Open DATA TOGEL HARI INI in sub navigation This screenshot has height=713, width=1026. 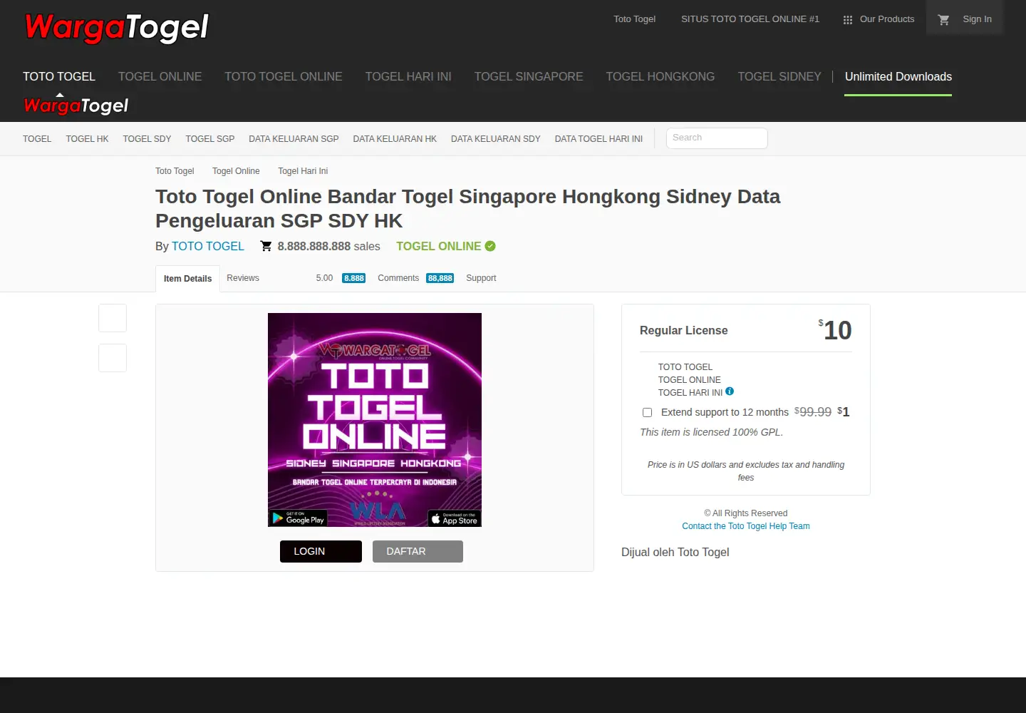click(x=598, y=139)
